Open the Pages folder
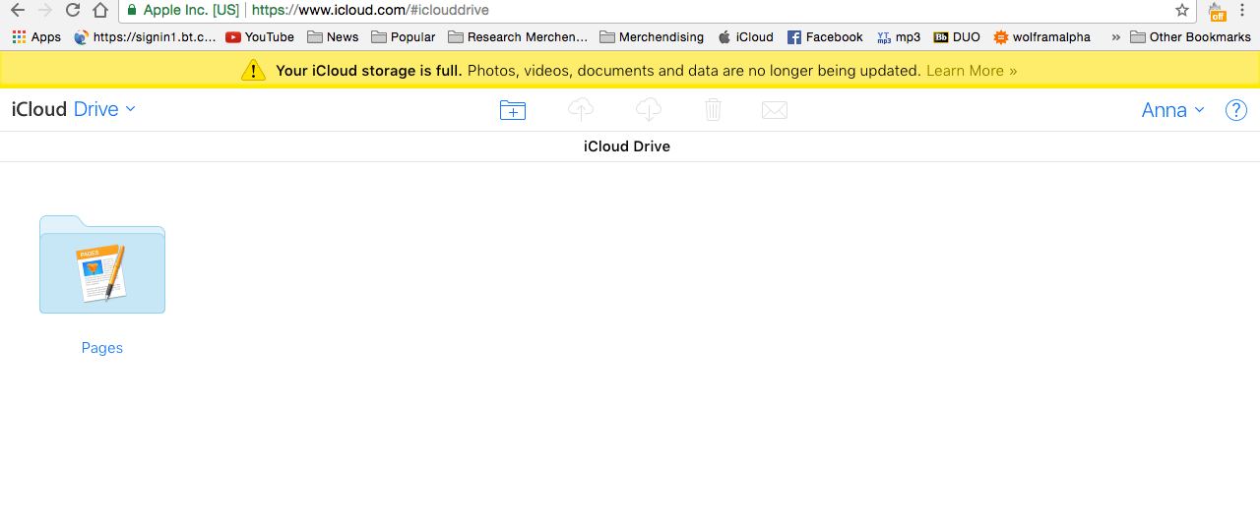1260x520 pixels. click(102, 264)
